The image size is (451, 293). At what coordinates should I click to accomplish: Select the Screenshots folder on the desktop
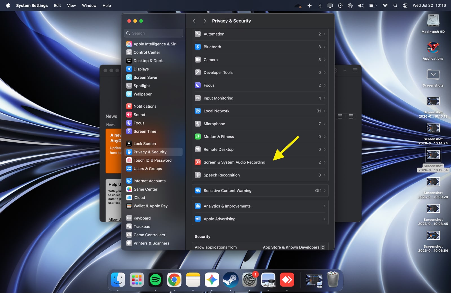click(433, 78)
